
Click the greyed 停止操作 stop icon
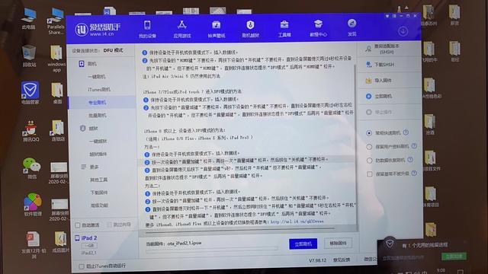(369, 112)
